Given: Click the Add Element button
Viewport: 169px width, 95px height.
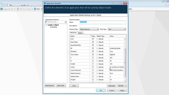Looking at the screenshot, I should [x=49, y=85].
